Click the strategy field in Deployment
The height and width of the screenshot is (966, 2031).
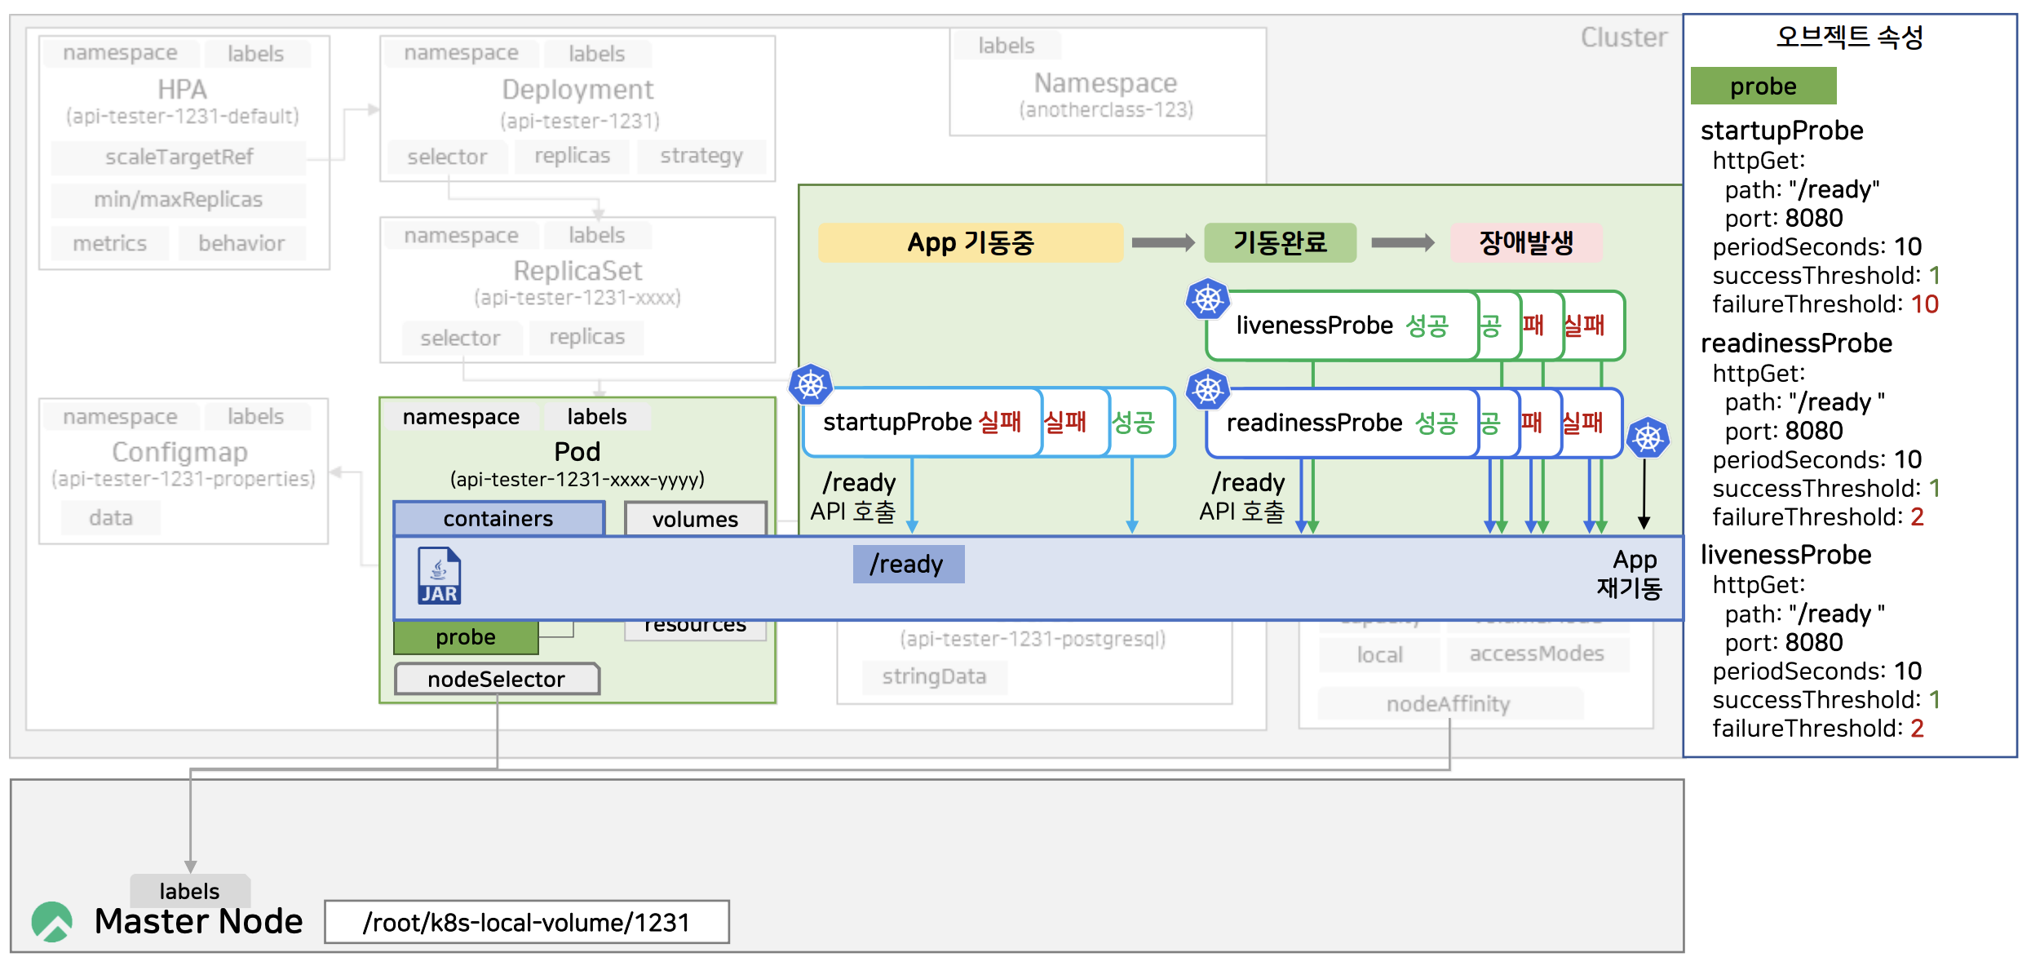point(701,156)
